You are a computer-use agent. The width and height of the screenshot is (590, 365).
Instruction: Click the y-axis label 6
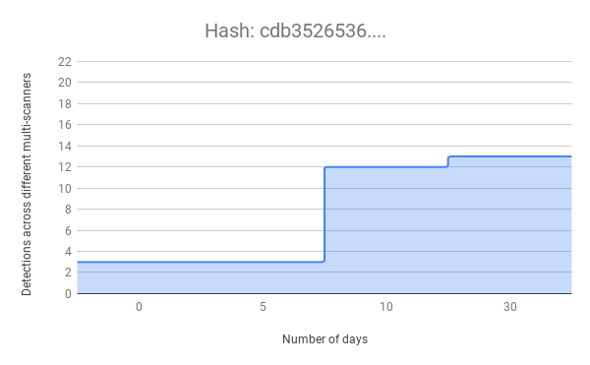[68, 230]
